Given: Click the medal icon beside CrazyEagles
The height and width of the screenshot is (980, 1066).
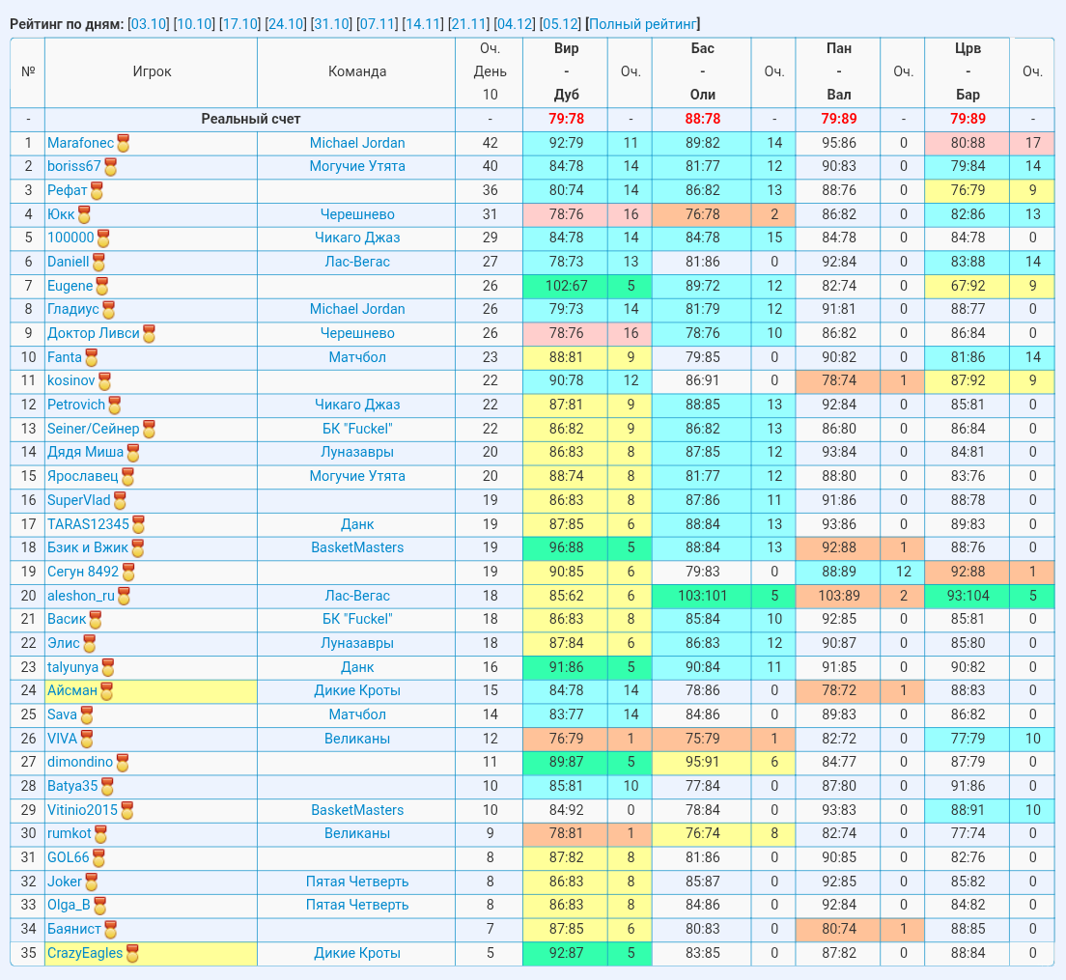Looking at the screenshot, I should click(x=132, y=954).
